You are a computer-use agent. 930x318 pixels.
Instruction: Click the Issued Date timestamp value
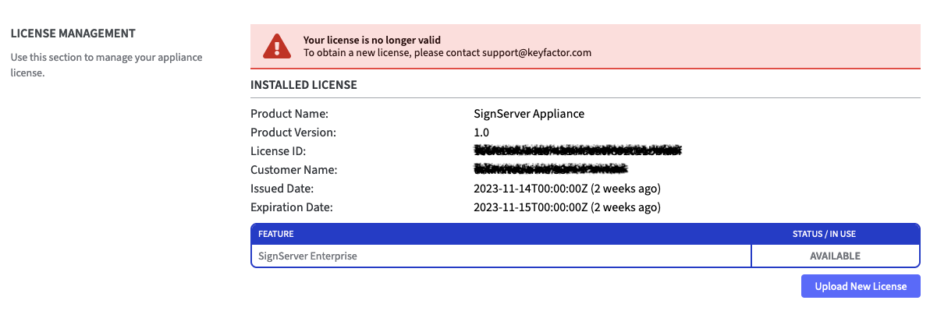(x=567, y=189)
